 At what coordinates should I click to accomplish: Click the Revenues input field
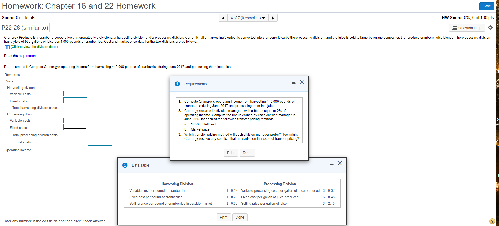point(100,74)
